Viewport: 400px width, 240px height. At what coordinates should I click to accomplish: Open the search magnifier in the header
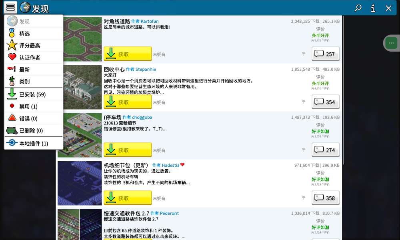pos(358,8)
